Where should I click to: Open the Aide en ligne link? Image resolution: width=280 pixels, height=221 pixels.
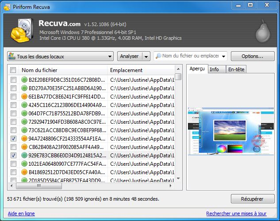tap(21, 213)
